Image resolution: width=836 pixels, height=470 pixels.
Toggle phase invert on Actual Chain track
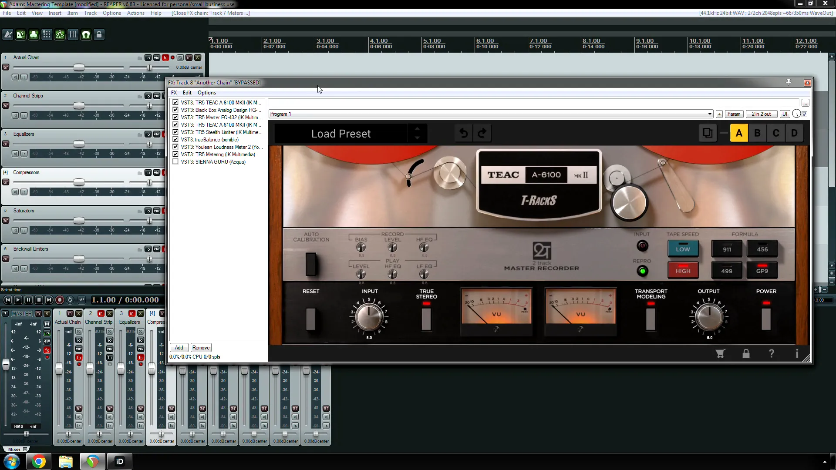pos(180,57)
